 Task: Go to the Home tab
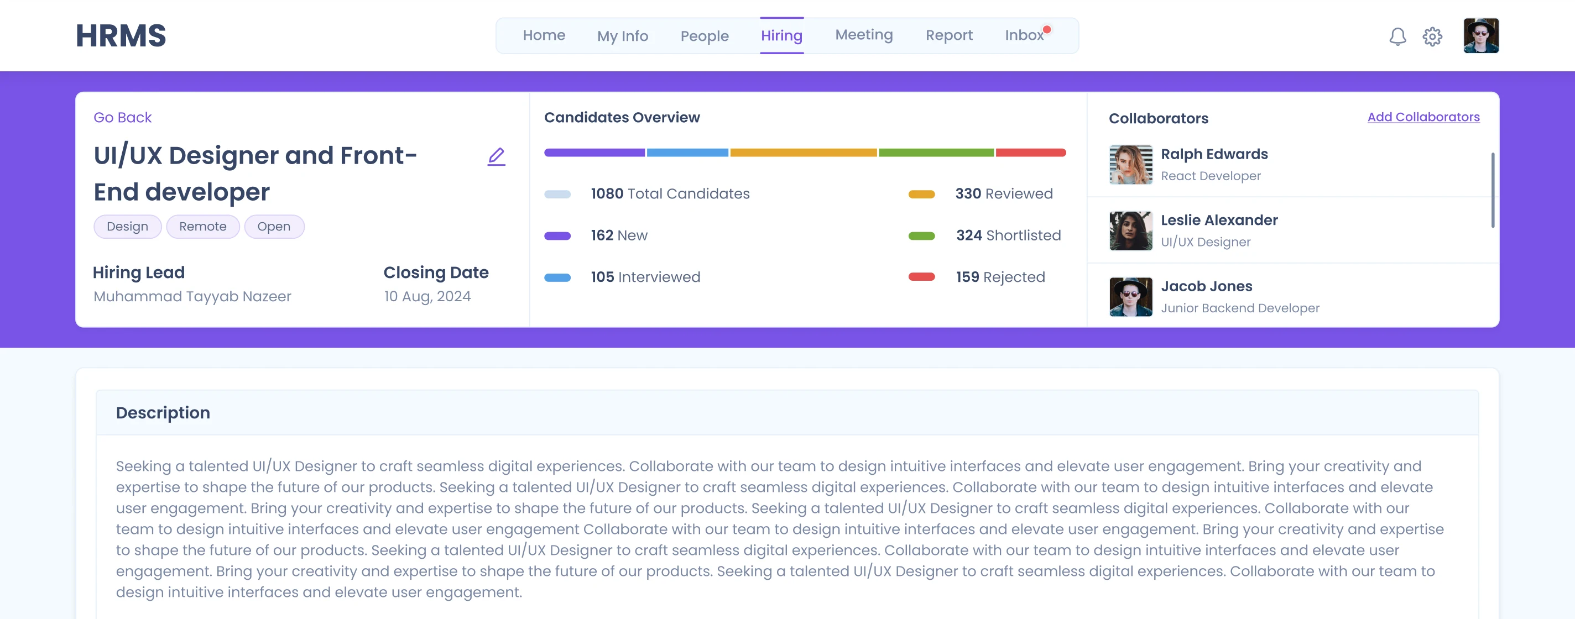point(544,35)
